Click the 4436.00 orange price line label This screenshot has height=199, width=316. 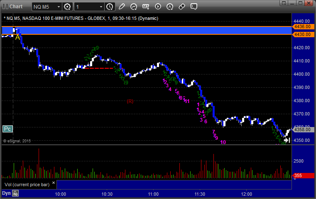[303, 26]
